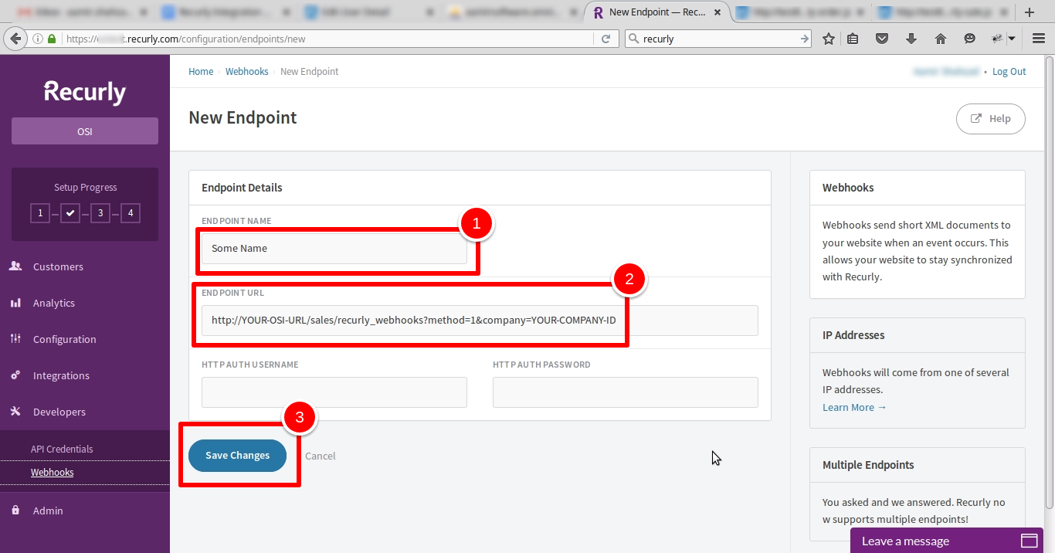This screenshot has width=1055, height=553.
Task: Click the home icon in browser toolbar
Action: (941, 39)
